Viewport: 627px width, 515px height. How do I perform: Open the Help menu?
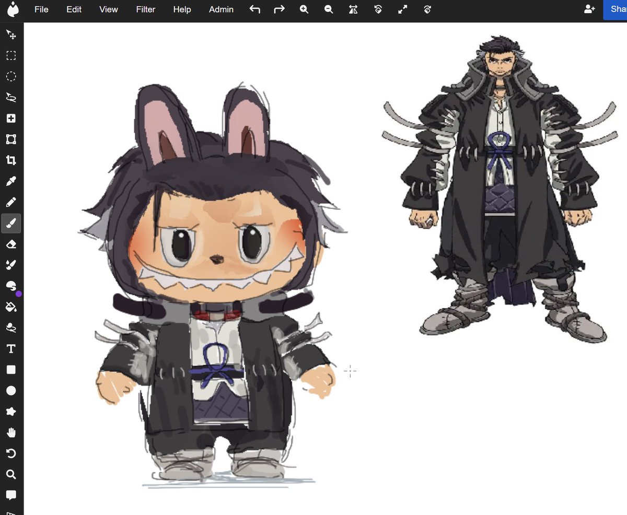182,9
